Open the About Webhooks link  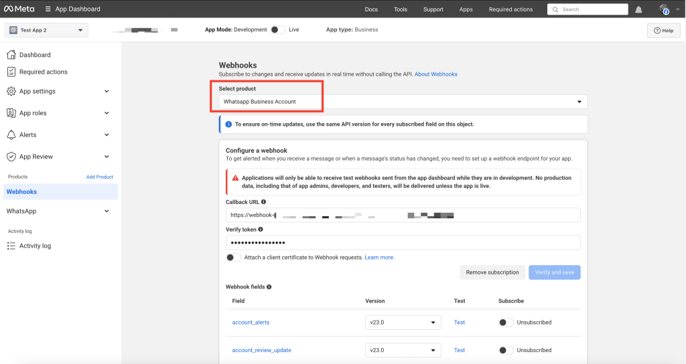click(x=435, y=74)
